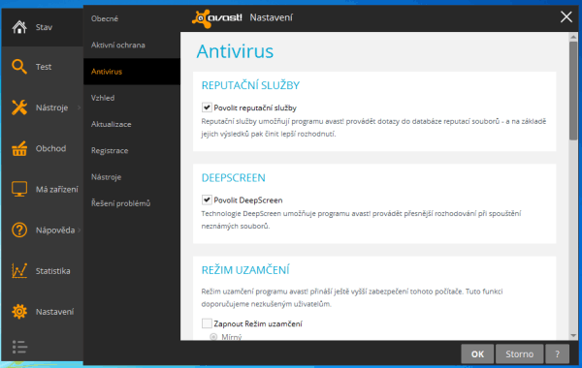Select the Antivirus settings section
This screenshot has height=368, width=582.
(132, 72)
